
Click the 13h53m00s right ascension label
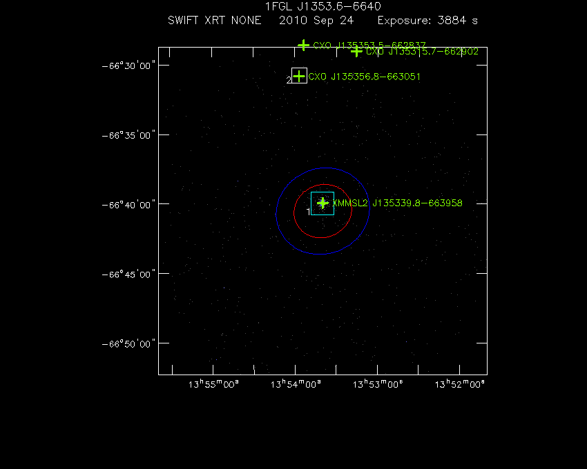[378, 384]
